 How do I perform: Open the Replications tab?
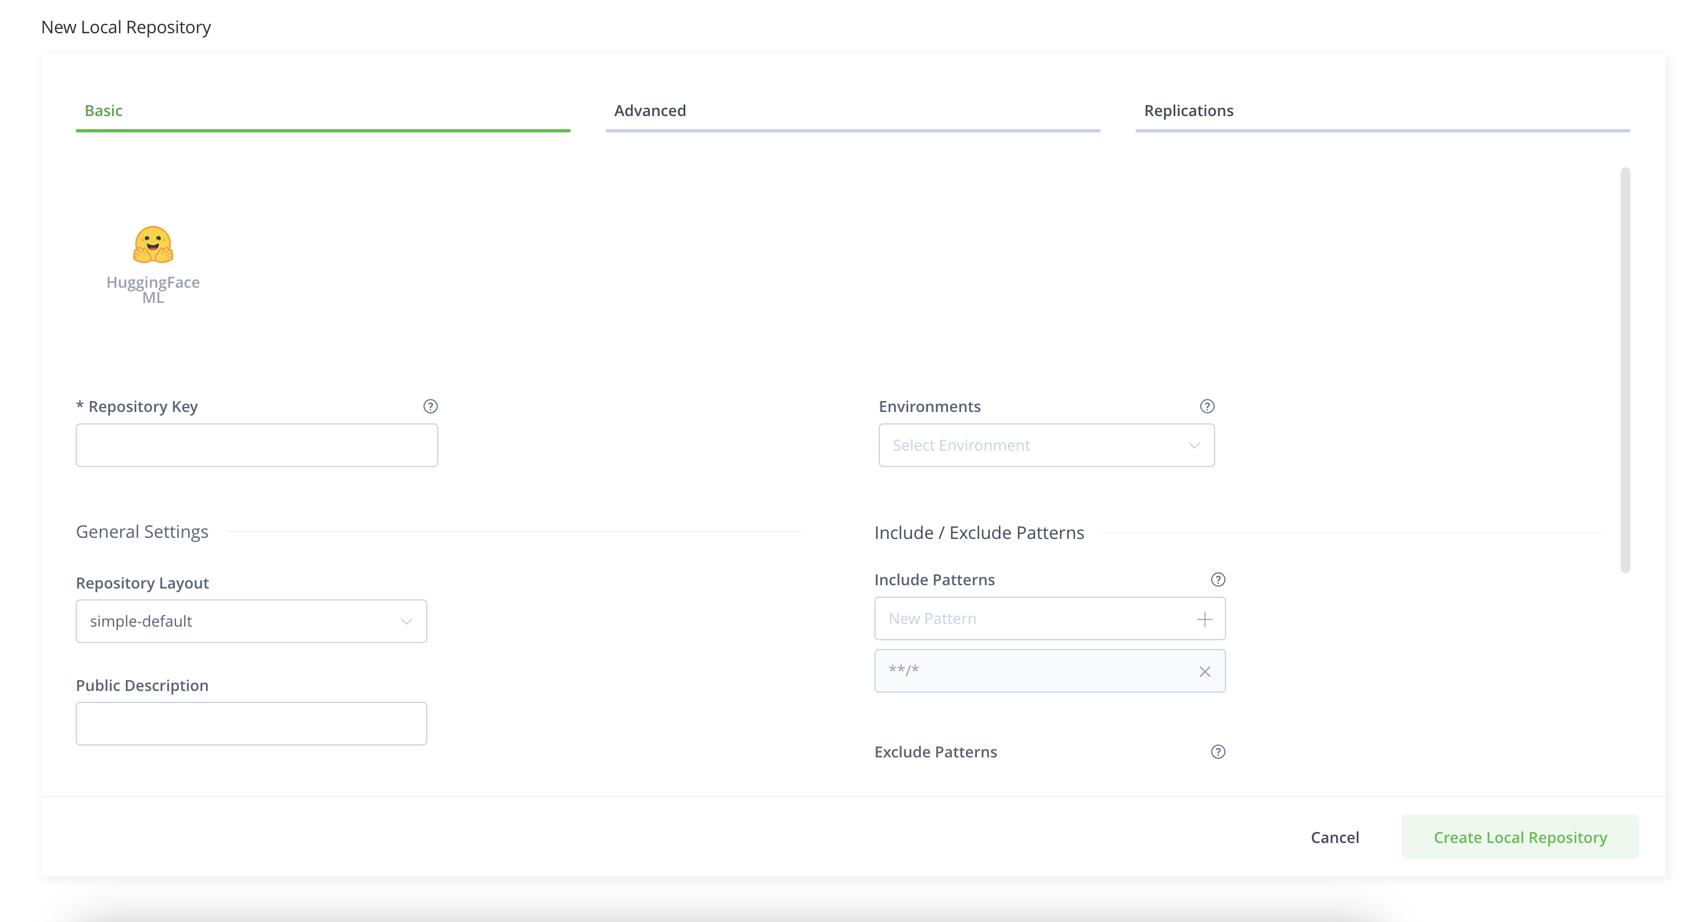(x=1188, y=111)
